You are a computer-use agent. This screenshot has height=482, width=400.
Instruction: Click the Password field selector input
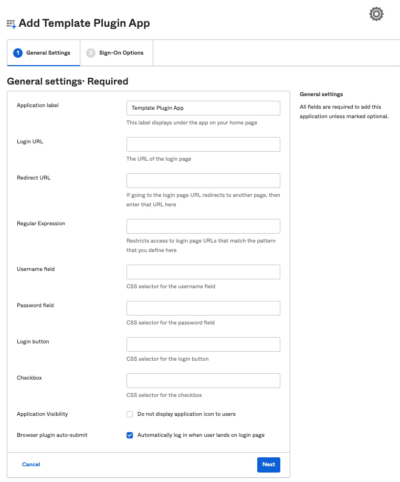click(x=203, y=308)
